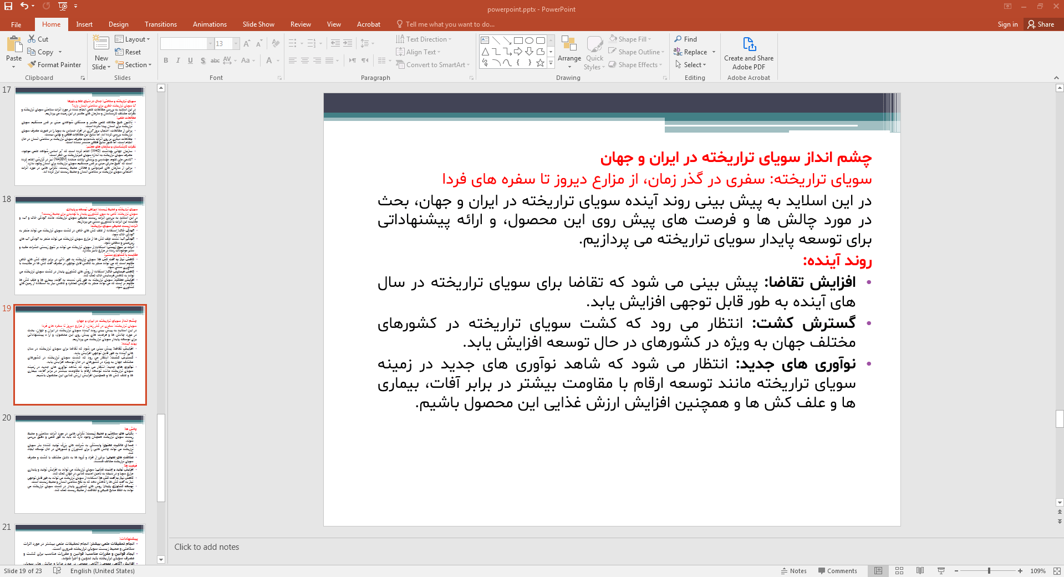
Task: Insert a text box shape from gallery
Action: [x=485, y=41]
